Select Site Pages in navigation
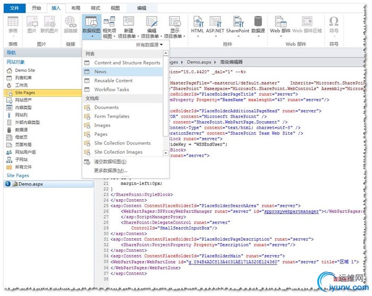The width and height of the screenshot is (372, 296). [43, 93]
